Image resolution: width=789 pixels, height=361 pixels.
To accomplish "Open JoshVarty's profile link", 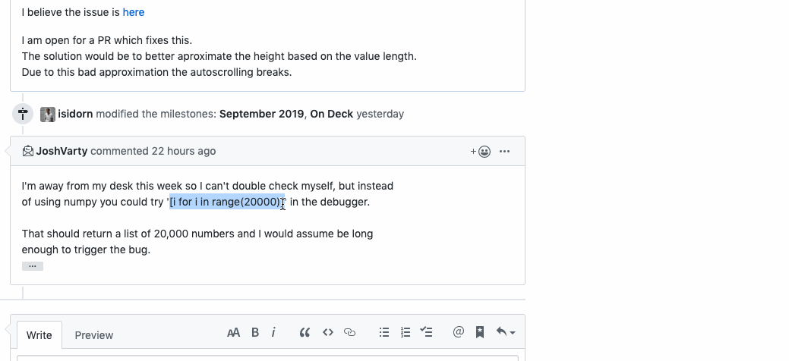I will (62, 152).
